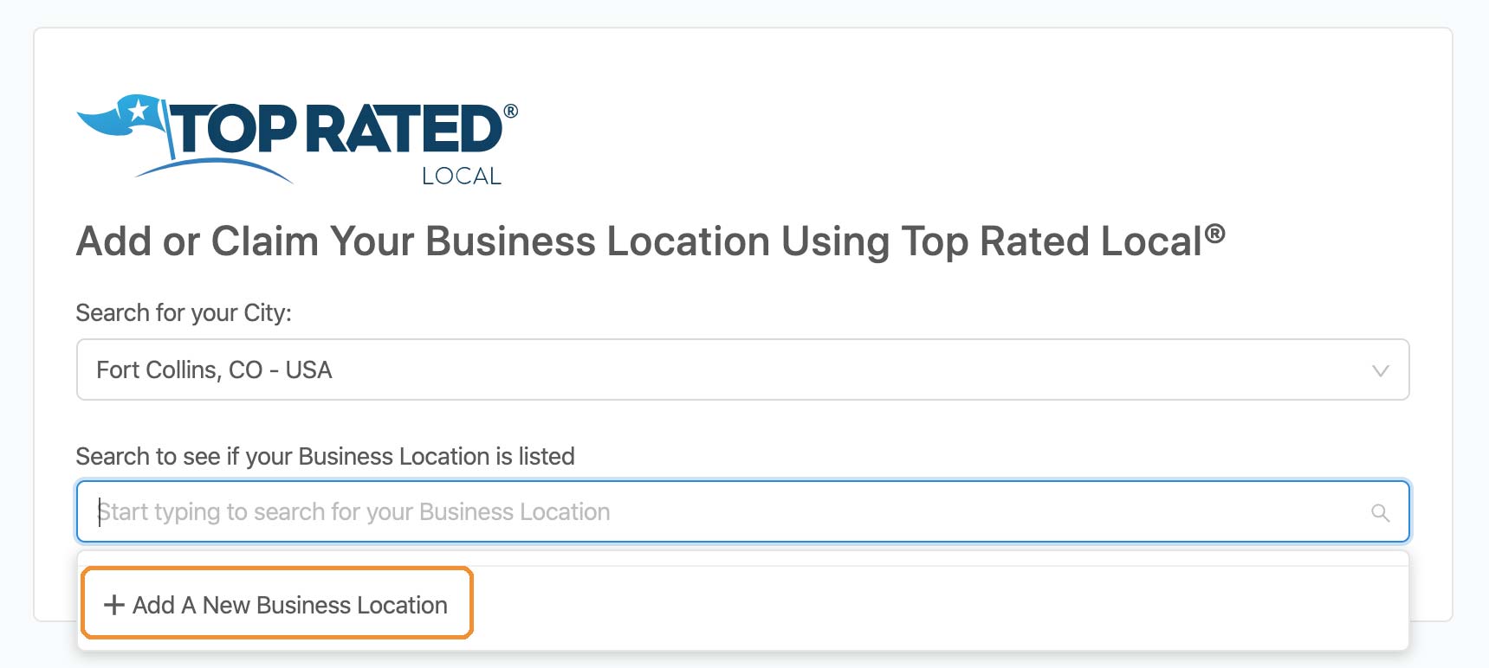Click the registered symbol after Top Rated Local heading
The image size is (1489, 668).
click(1214, 234)
